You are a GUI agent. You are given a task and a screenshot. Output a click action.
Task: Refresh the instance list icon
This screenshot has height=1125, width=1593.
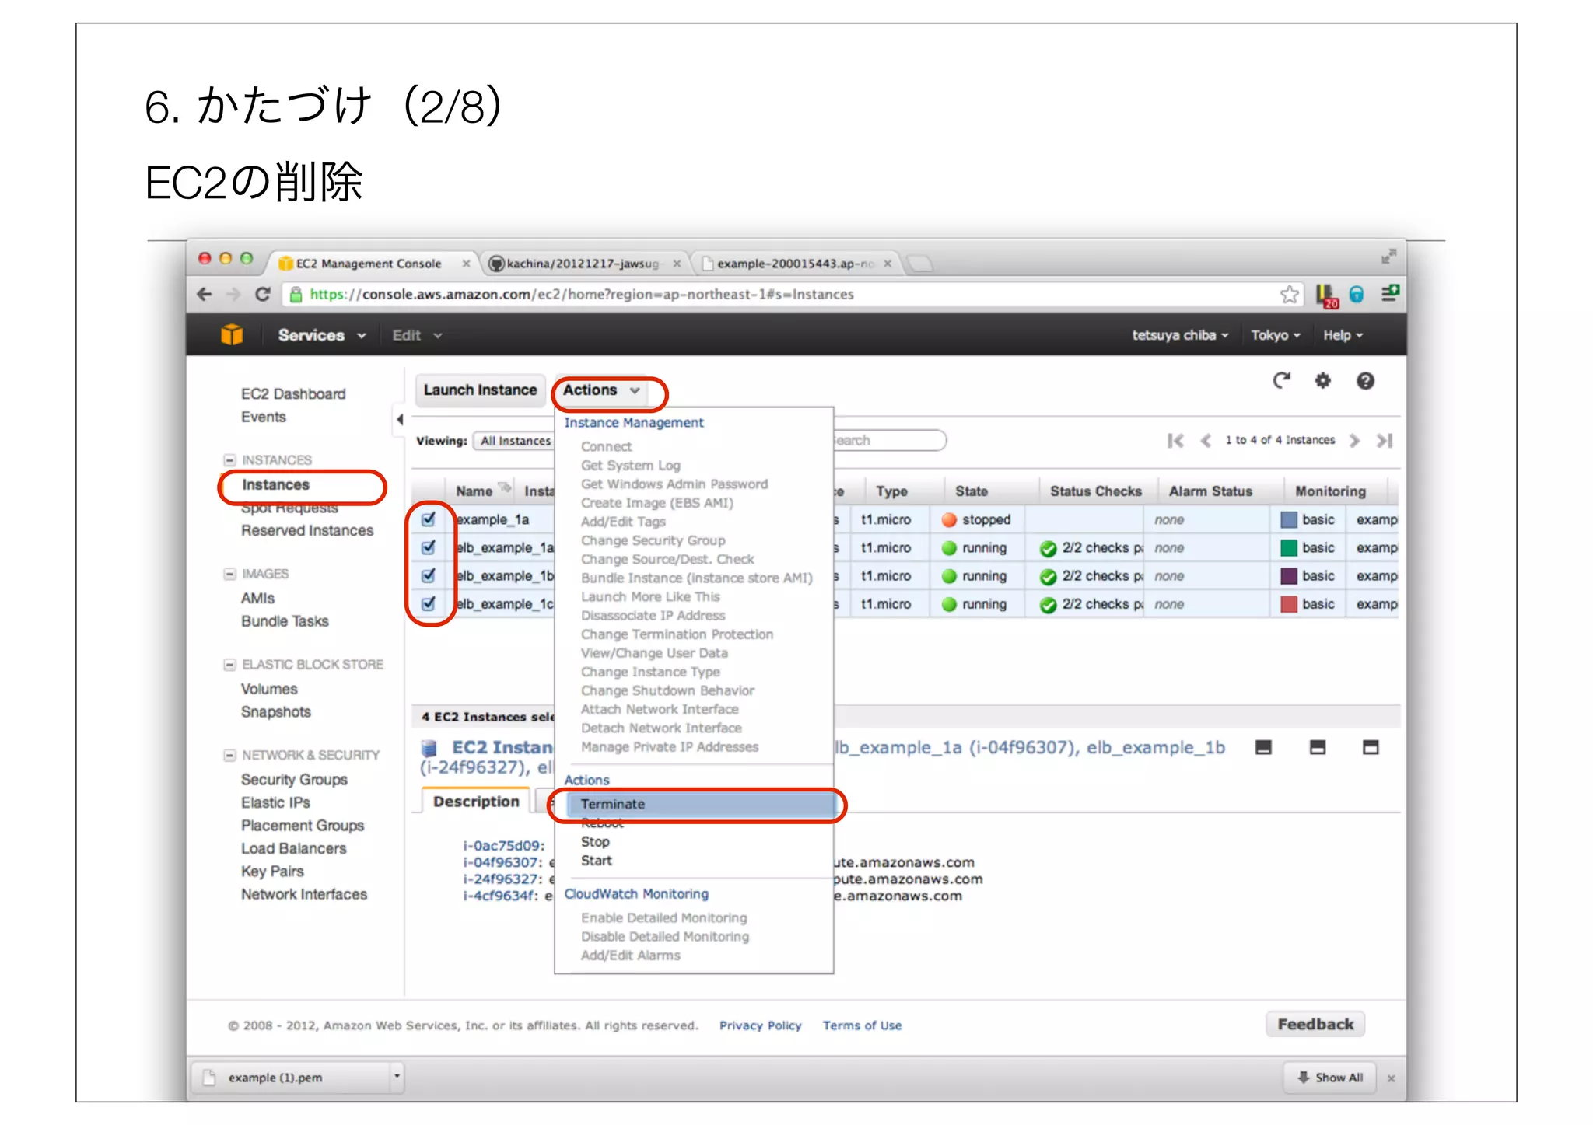click(1281, 380)
